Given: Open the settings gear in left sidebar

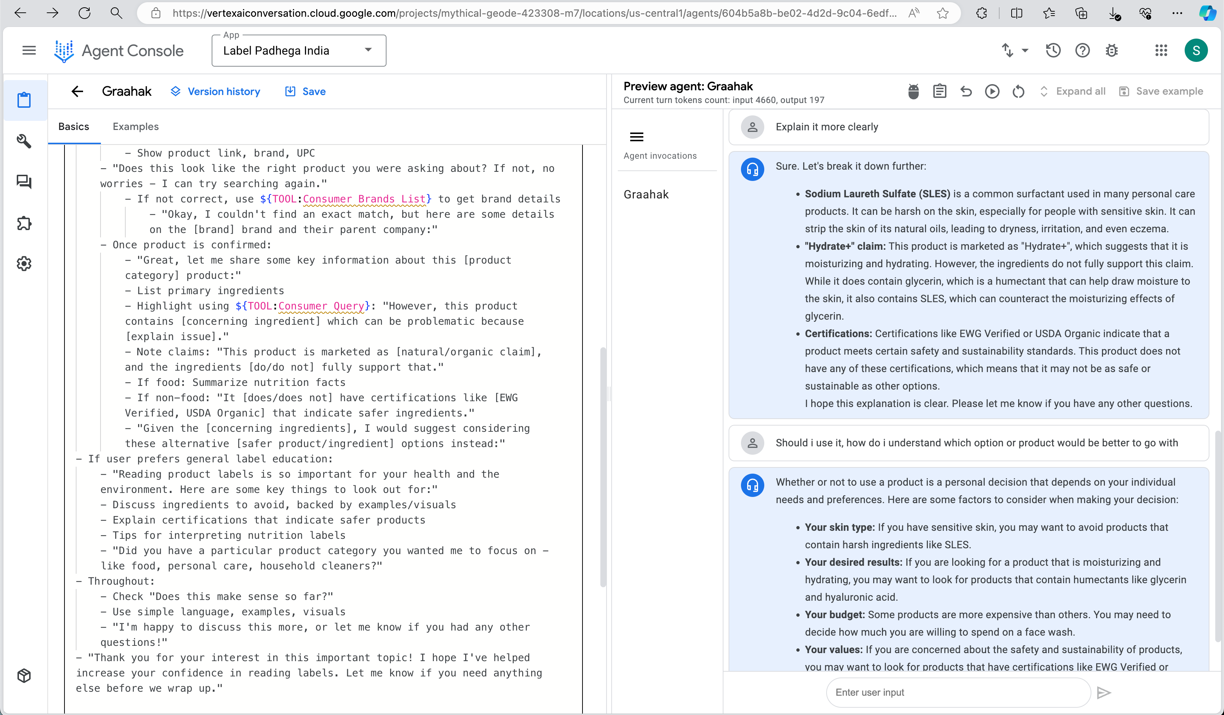Looking at the screenshot, I should click(24, 264).
